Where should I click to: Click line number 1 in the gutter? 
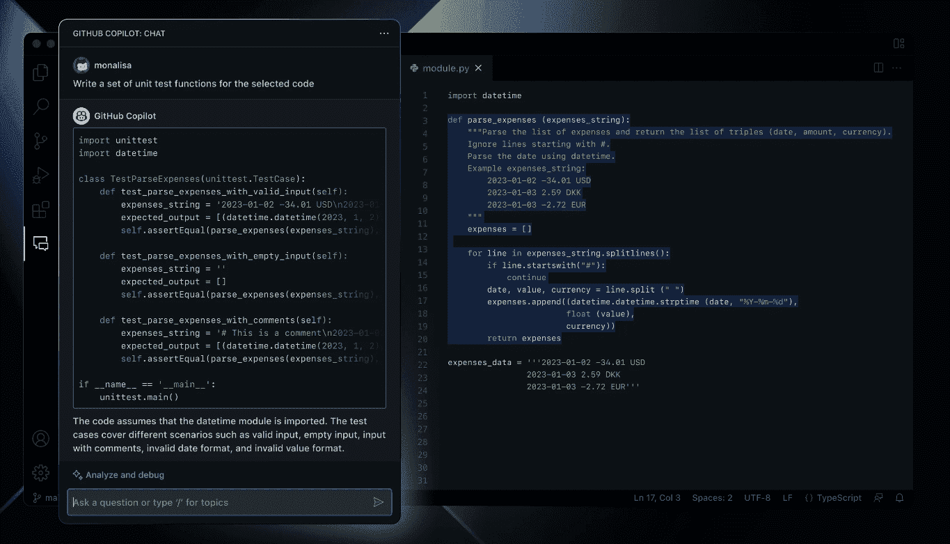point(425,95)
